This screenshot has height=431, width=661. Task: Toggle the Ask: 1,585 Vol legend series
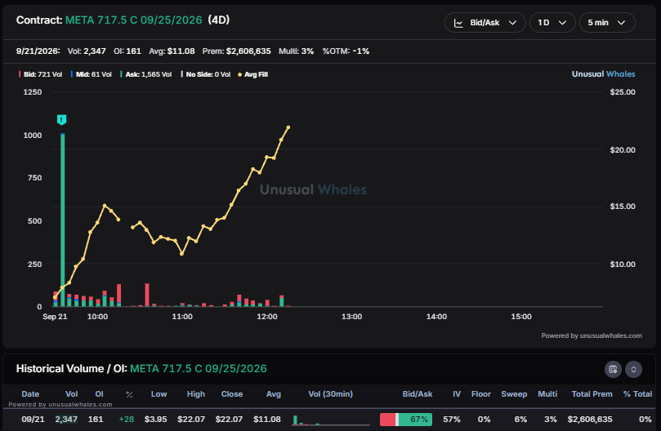tap(146, 74)
